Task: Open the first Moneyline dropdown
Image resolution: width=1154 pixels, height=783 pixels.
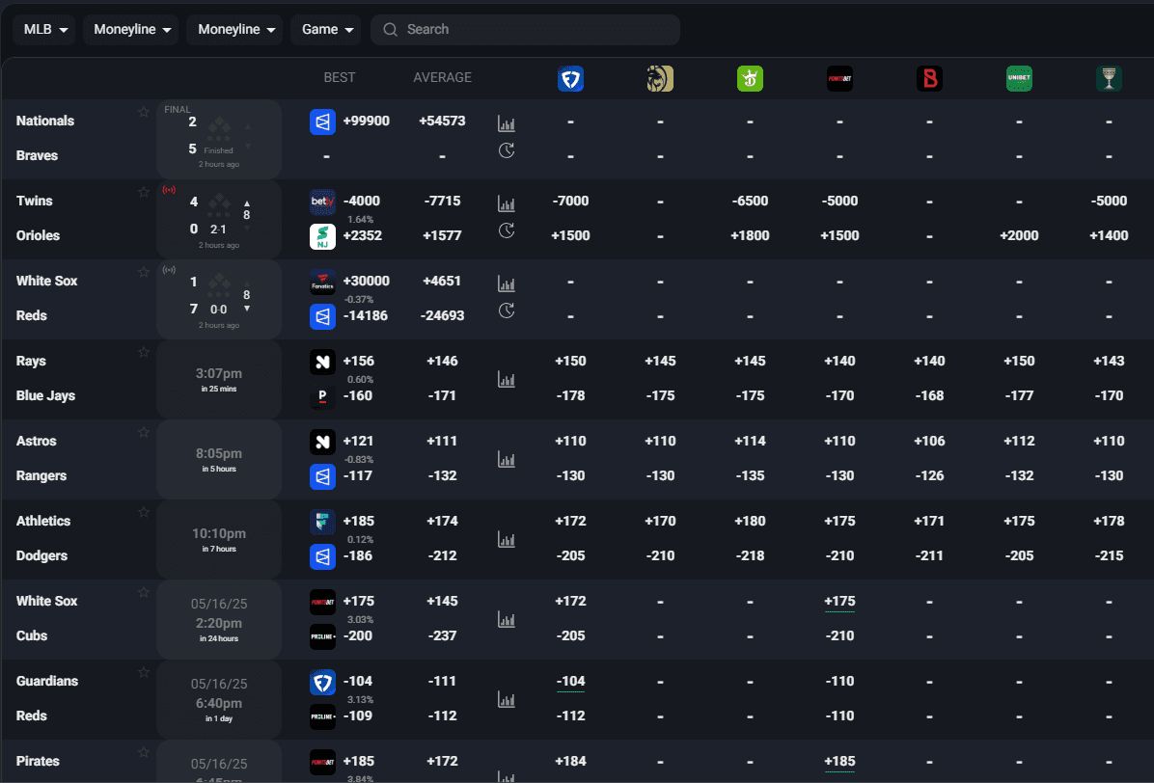Action: click(130, 29)
